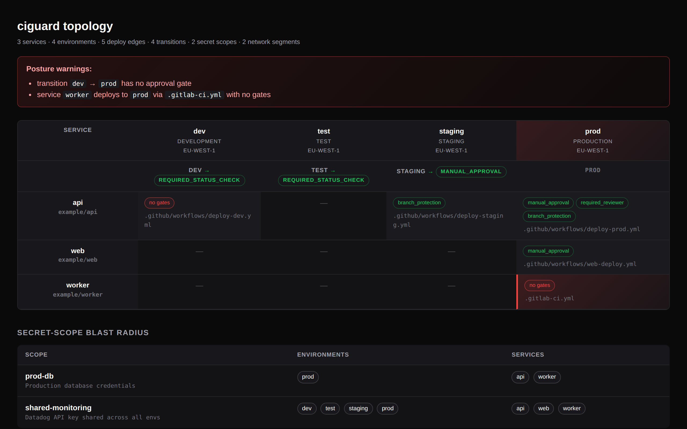Image resolution: width=687 pixels, height=429 pixels.
Task: Click the 'worker' code chip in warnings
Action: click(77, 95)
